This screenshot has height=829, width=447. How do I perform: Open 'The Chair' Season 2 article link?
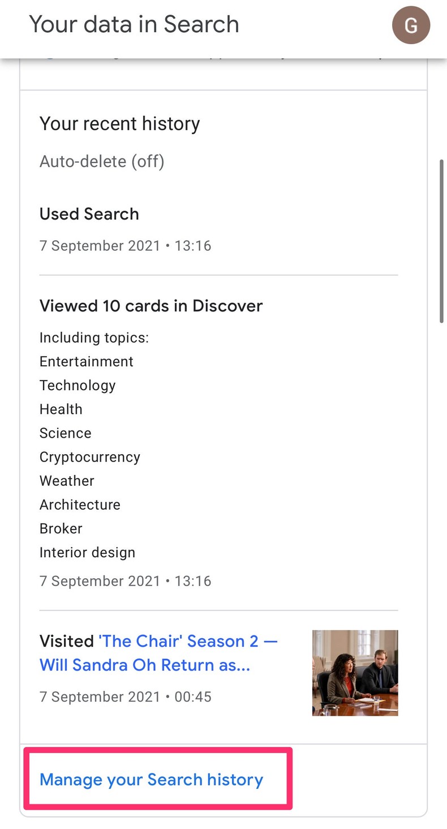click(x=158, y=653)
